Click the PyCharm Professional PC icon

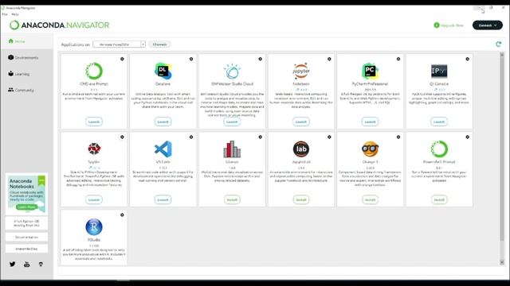[370, 71]
